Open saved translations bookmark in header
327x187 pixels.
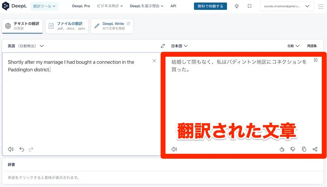[x=250, y=6]
